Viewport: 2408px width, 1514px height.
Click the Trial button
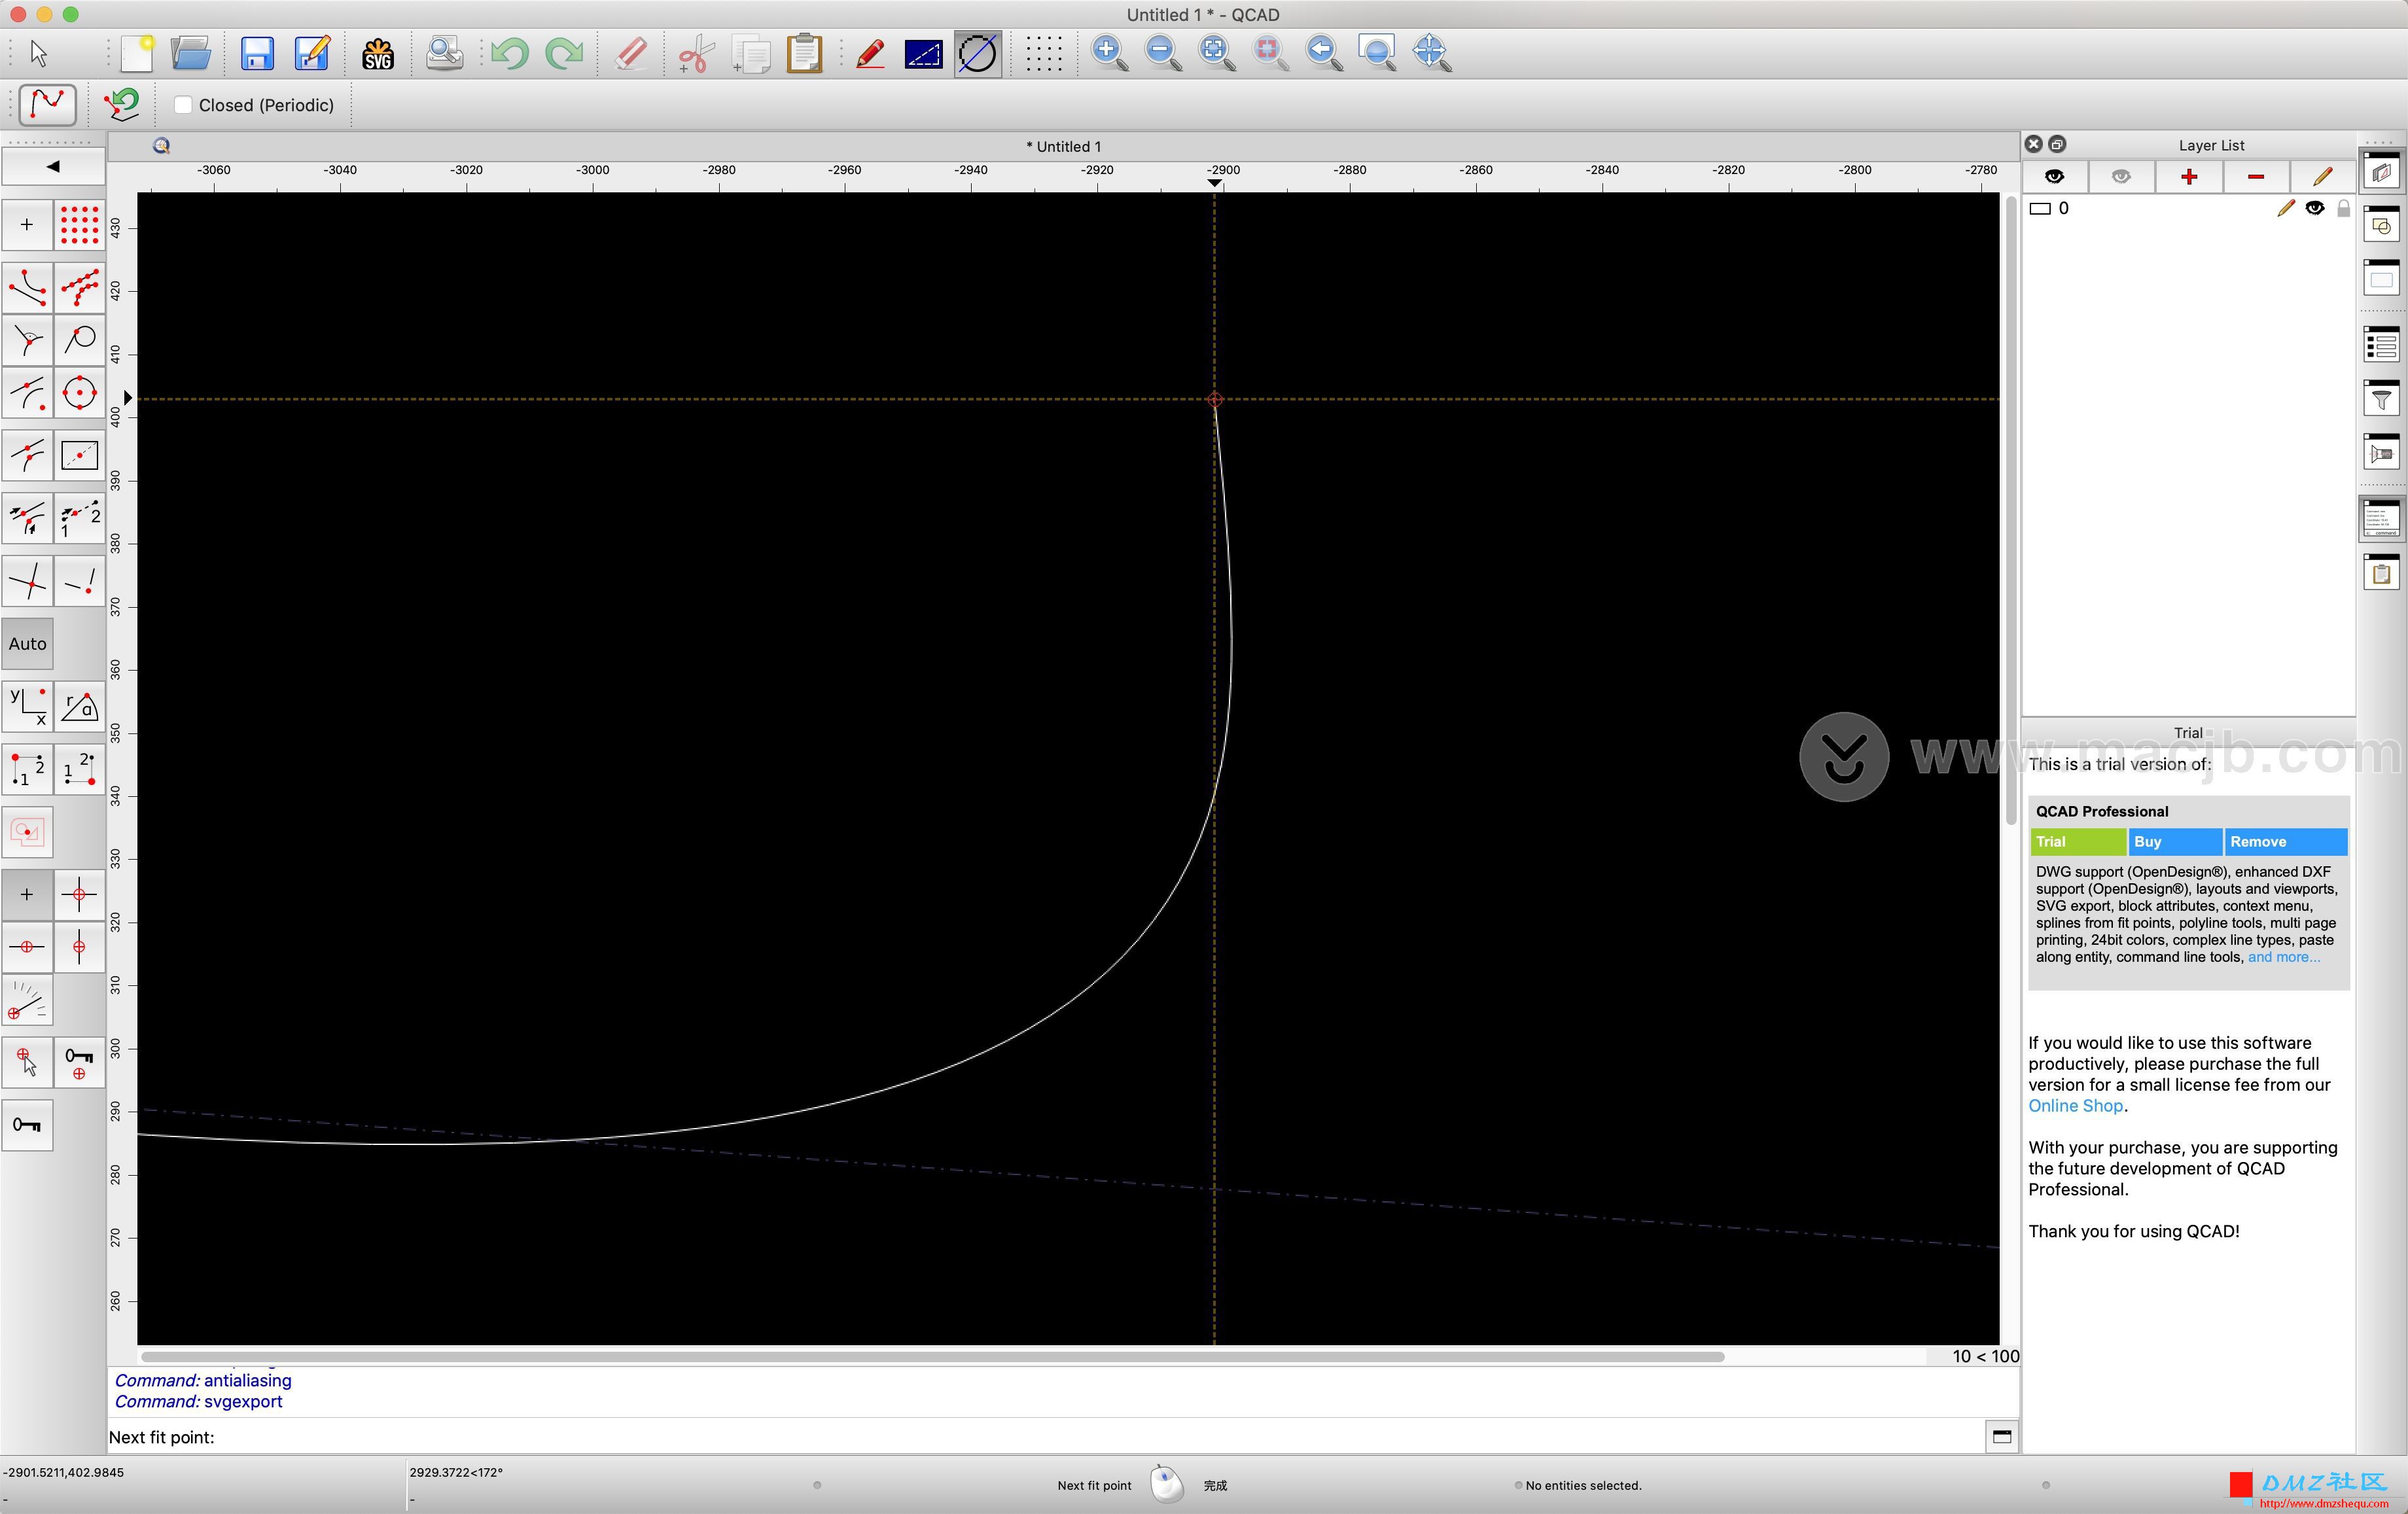click(x=2078, y=842)
